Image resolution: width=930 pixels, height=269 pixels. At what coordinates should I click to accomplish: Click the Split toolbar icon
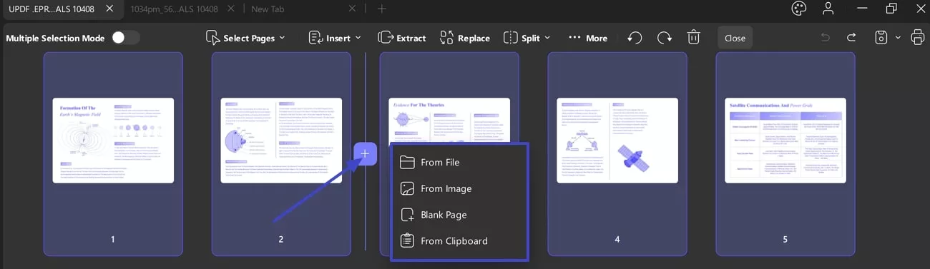(511, 38)
